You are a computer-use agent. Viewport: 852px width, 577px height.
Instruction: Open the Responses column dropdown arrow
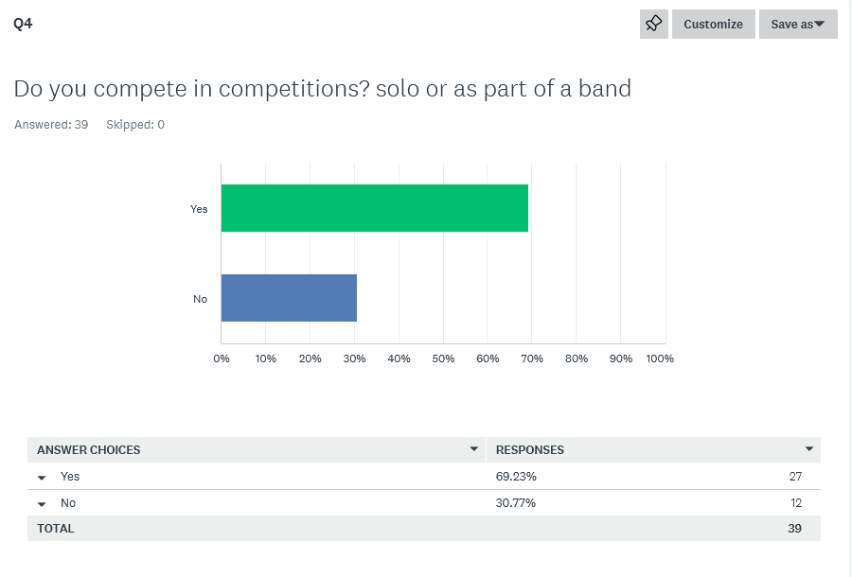(809, 449)
